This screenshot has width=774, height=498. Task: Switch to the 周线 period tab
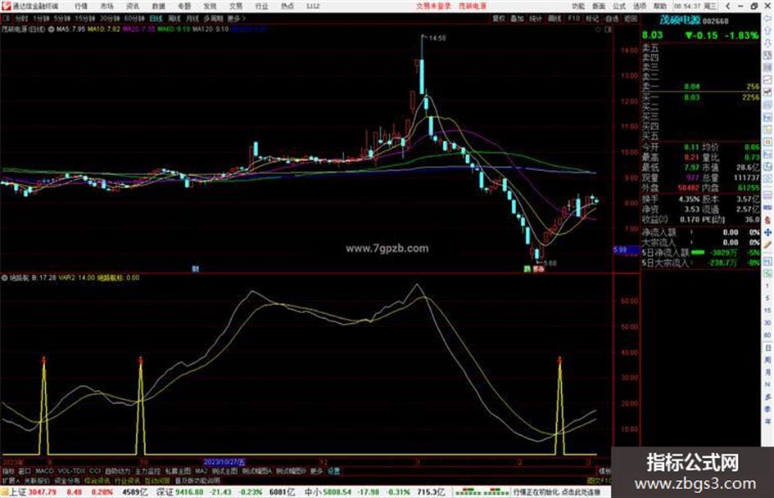174,18
